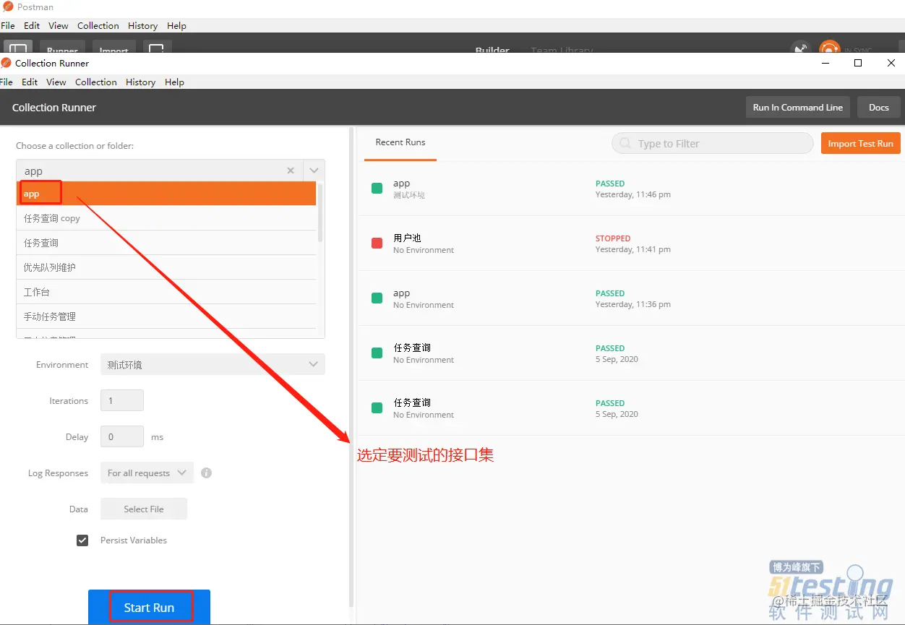
Task: Select the app collection in the list
Action: click(x=166, y=194)
